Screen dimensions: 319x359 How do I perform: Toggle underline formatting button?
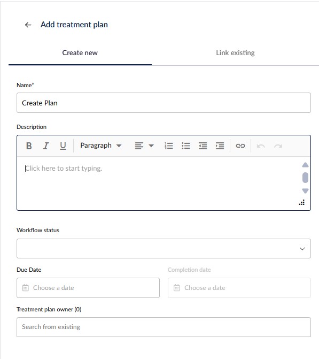coord(63,146)
